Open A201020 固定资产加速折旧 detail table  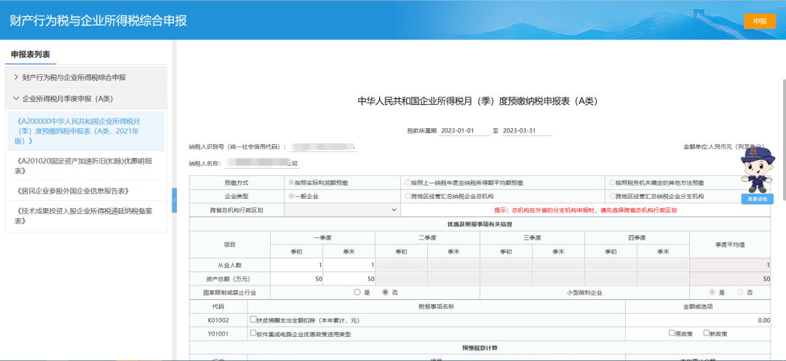coord(84,166)
